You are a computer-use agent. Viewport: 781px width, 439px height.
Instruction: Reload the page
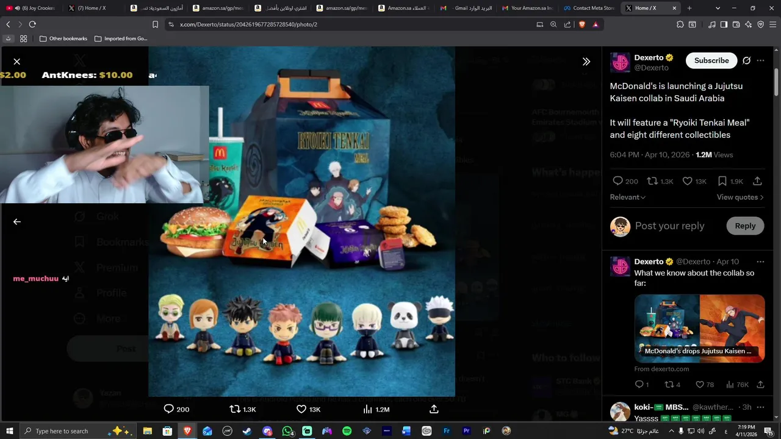click(x=32, y=24)
